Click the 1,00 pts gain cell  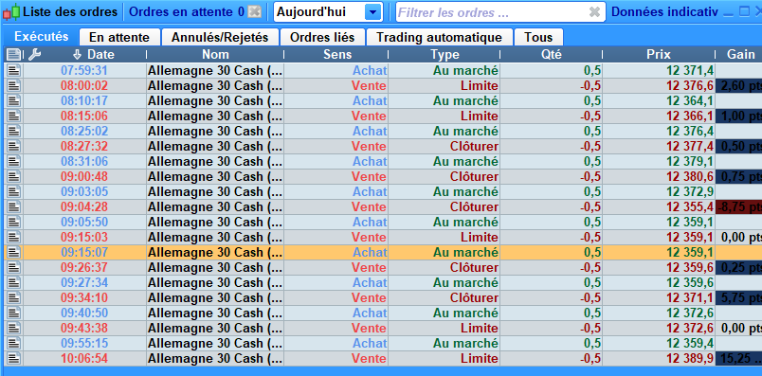click(x=739, y=116)
